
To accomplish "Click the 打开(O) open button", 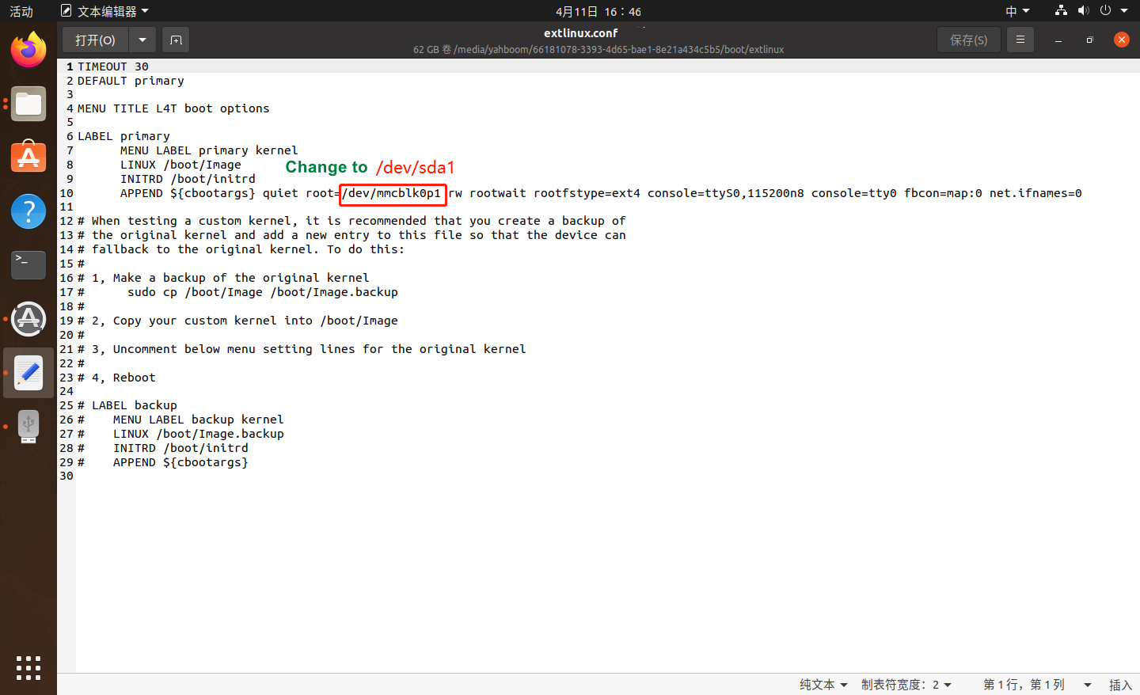I will click(x=95, y=40).
